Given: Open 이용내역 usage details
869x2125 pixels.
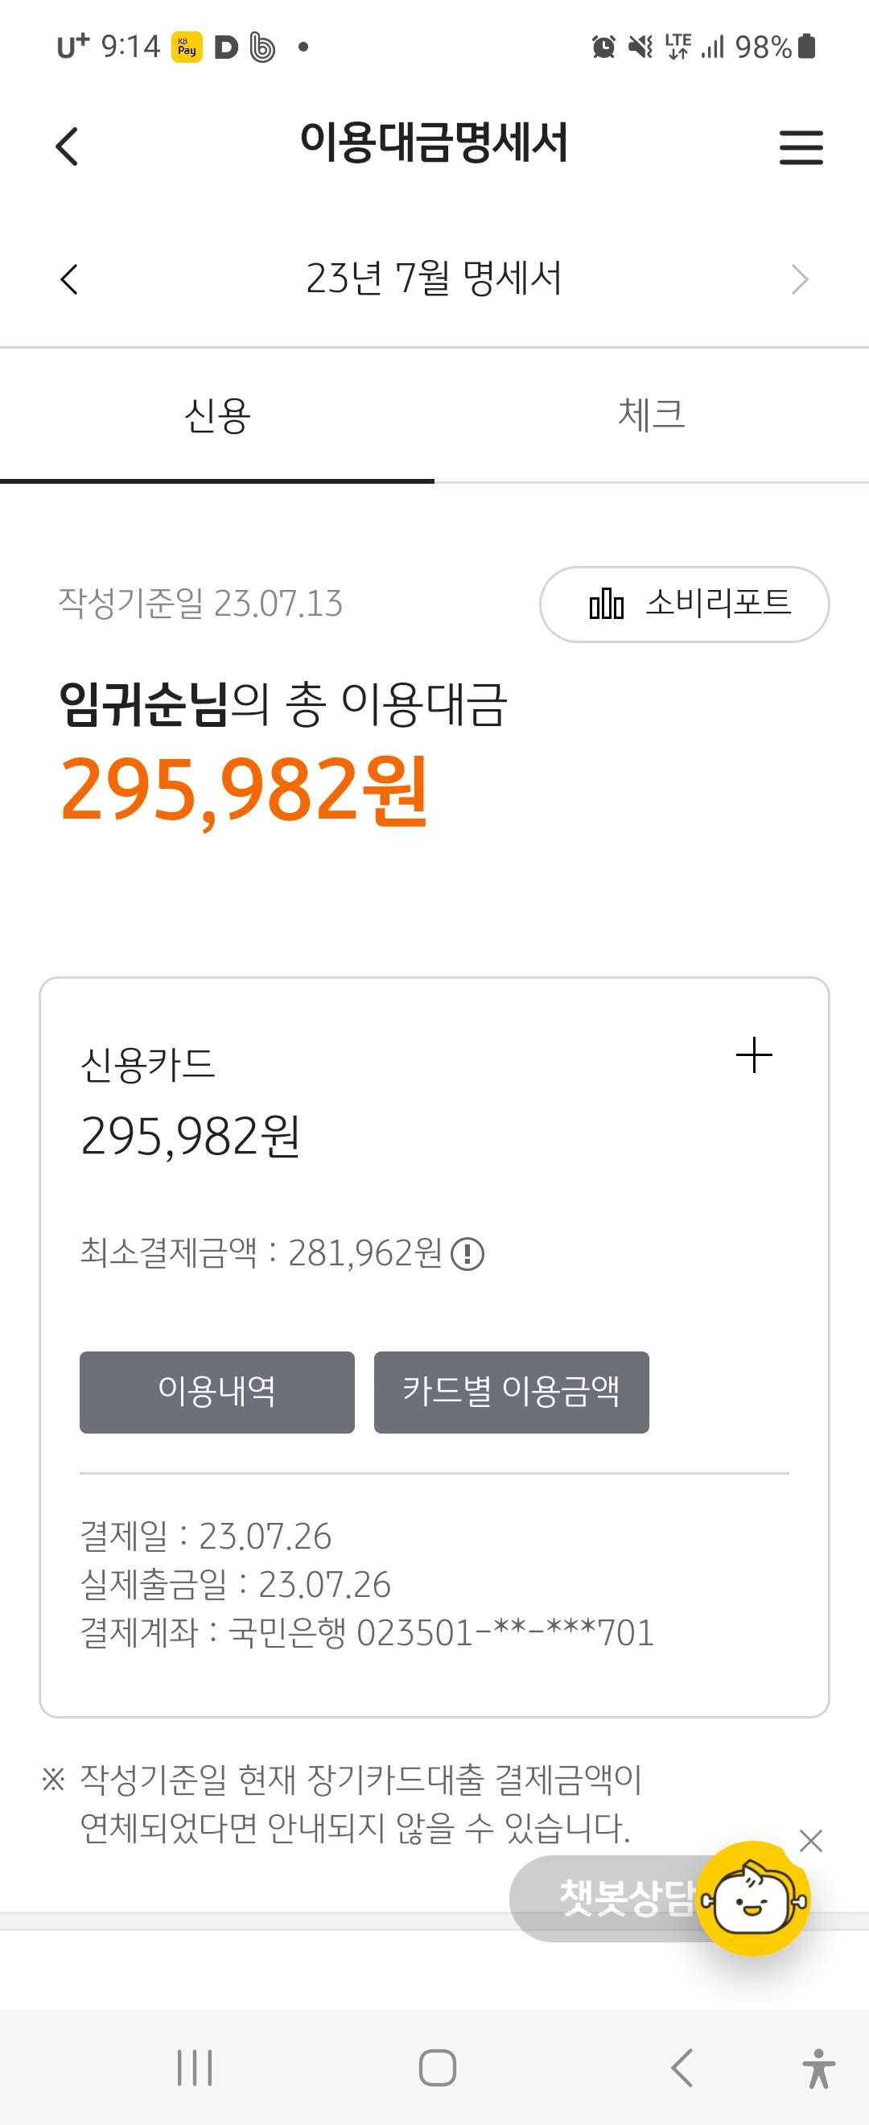Looking at the screenshot, I should click(216, 1392).
